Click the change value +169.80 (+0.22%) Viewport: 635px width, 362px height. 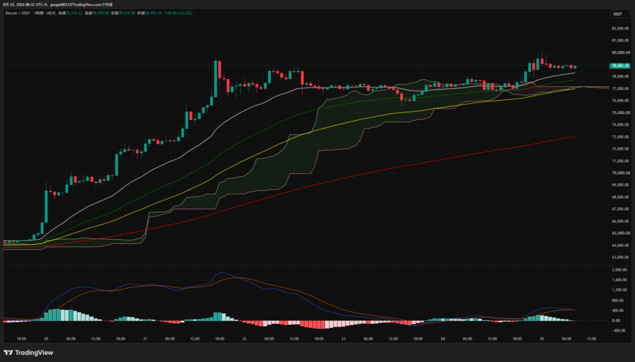[x=178, y=14]
